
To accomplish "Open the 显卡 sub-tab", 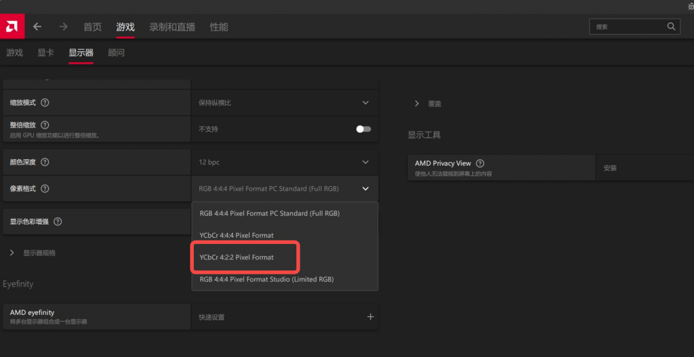I will [45, 53].
